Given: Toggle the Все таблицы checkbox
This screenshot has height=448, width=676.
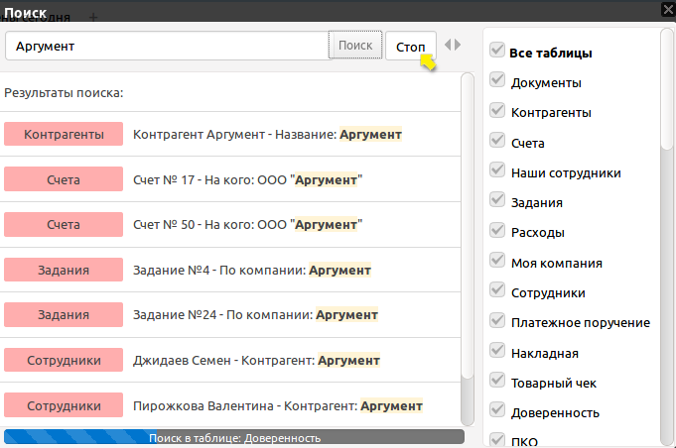Looking at the screenshot, I should tap(497, 52).
